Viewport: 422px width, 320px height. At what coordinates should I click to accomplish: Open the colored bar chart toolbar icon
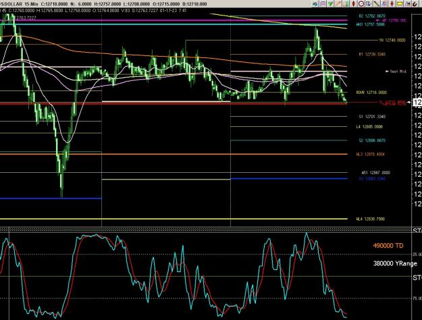pyautogui.click(x=346, y=4)
